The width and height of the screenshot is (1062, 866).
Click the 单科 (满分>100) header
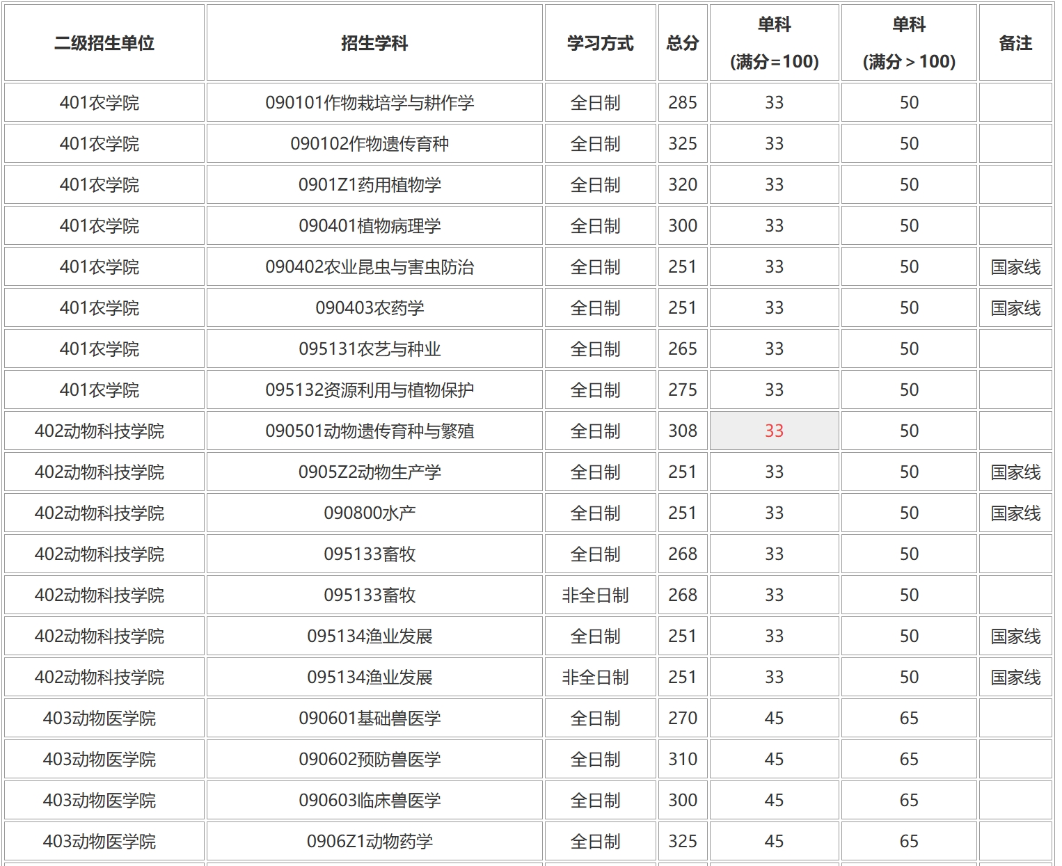908,42
